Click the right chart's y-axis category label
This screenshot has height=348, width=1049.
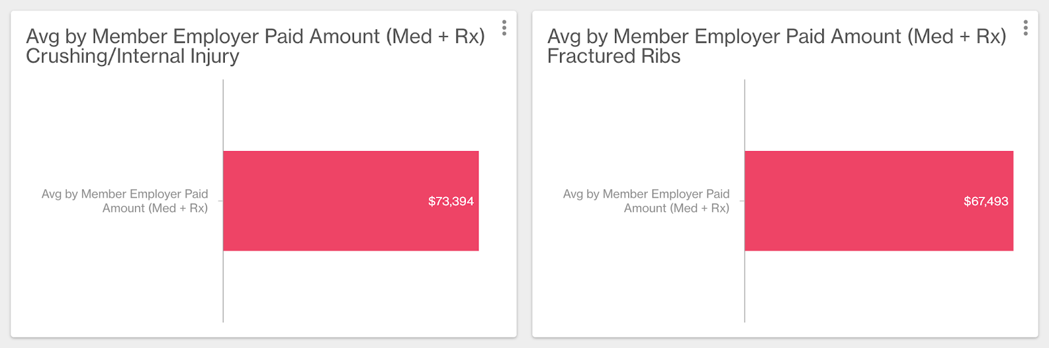(646, 201)
